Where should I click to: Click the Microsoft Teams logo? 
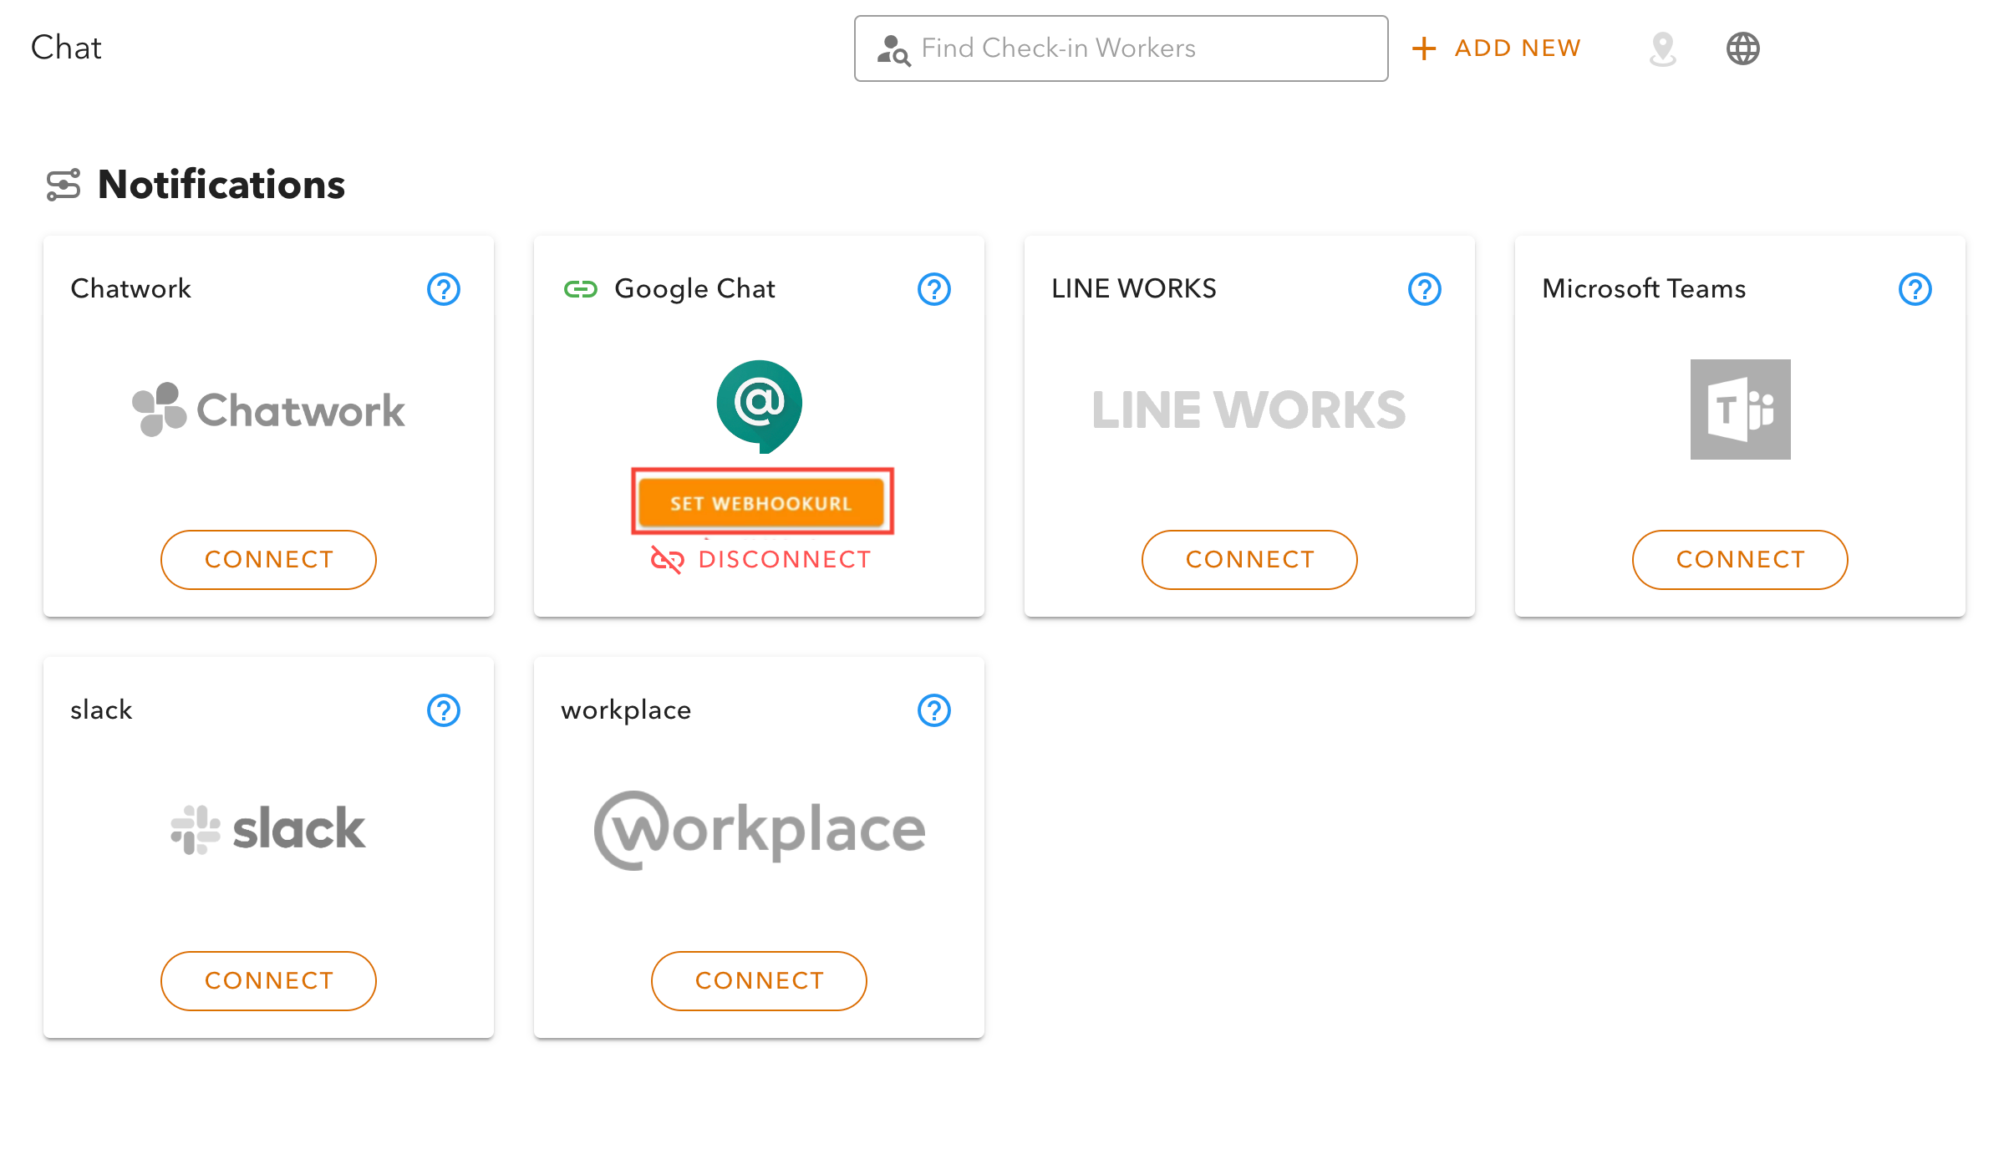(x=1740, y=409)
